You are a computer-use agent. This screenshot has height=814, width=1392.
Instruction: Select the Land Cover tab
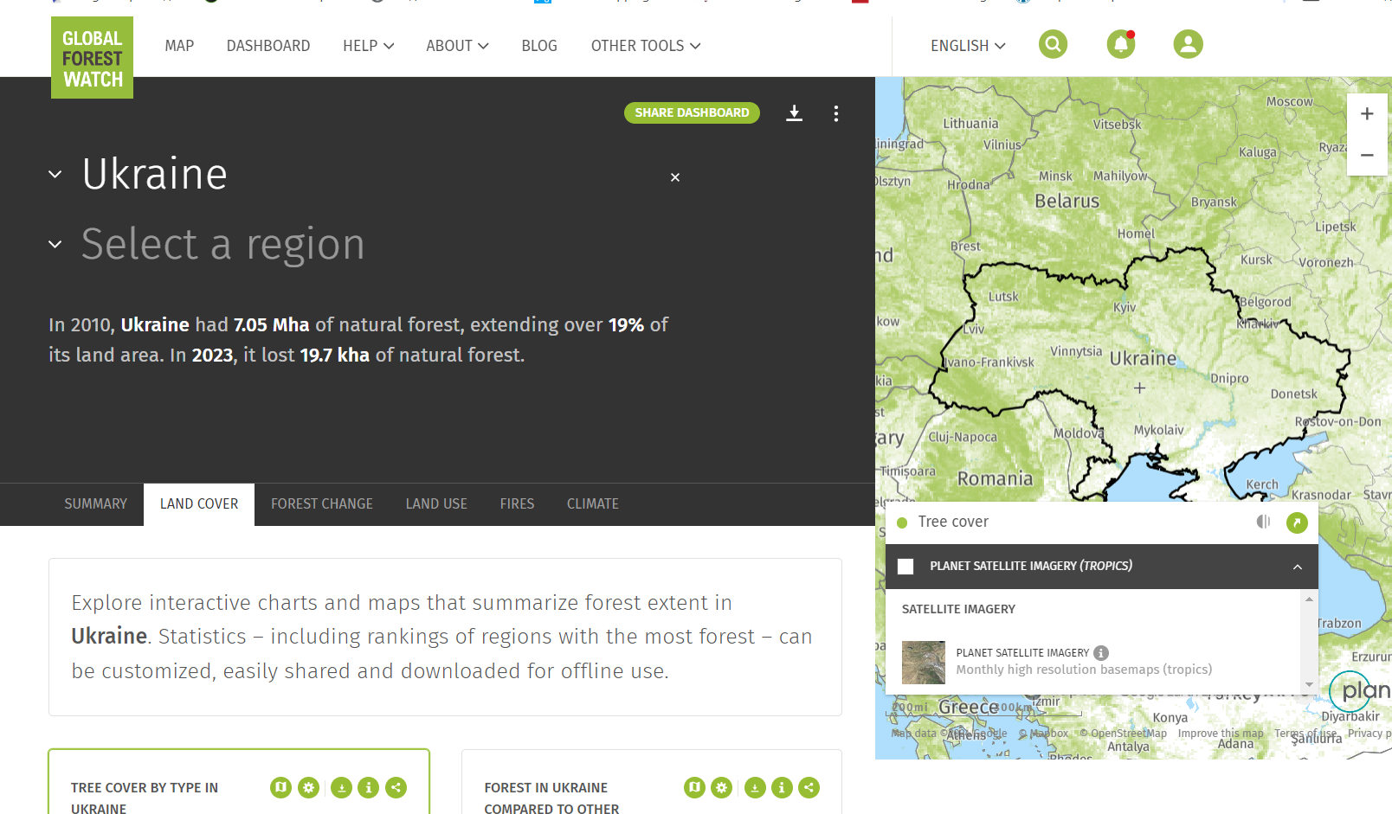pyautogui.click(x=199, y=504)
